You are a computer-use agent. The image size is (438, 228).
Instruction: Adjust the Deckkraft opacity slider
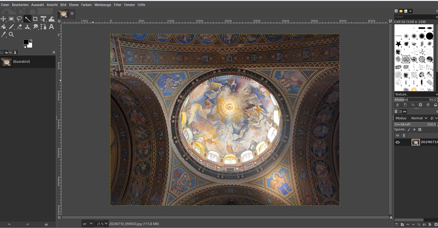point(416,124)
